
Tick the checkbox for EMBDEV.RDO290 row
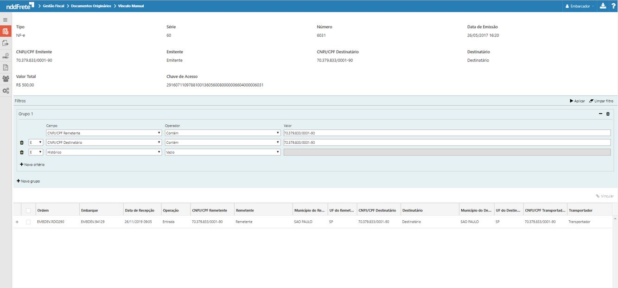[x=28, y=222]
